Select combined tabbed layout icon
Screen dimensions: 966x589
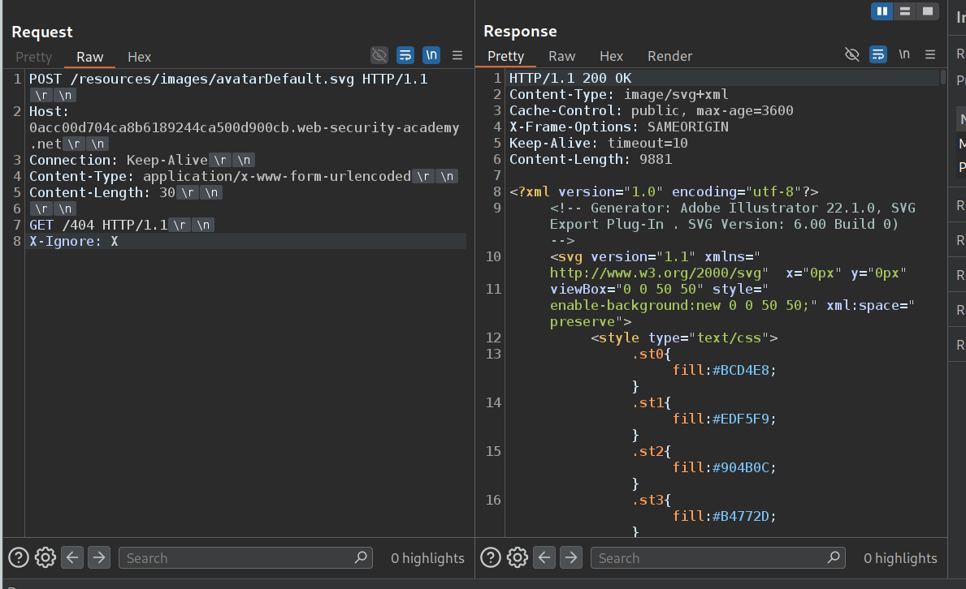[927, 11]
